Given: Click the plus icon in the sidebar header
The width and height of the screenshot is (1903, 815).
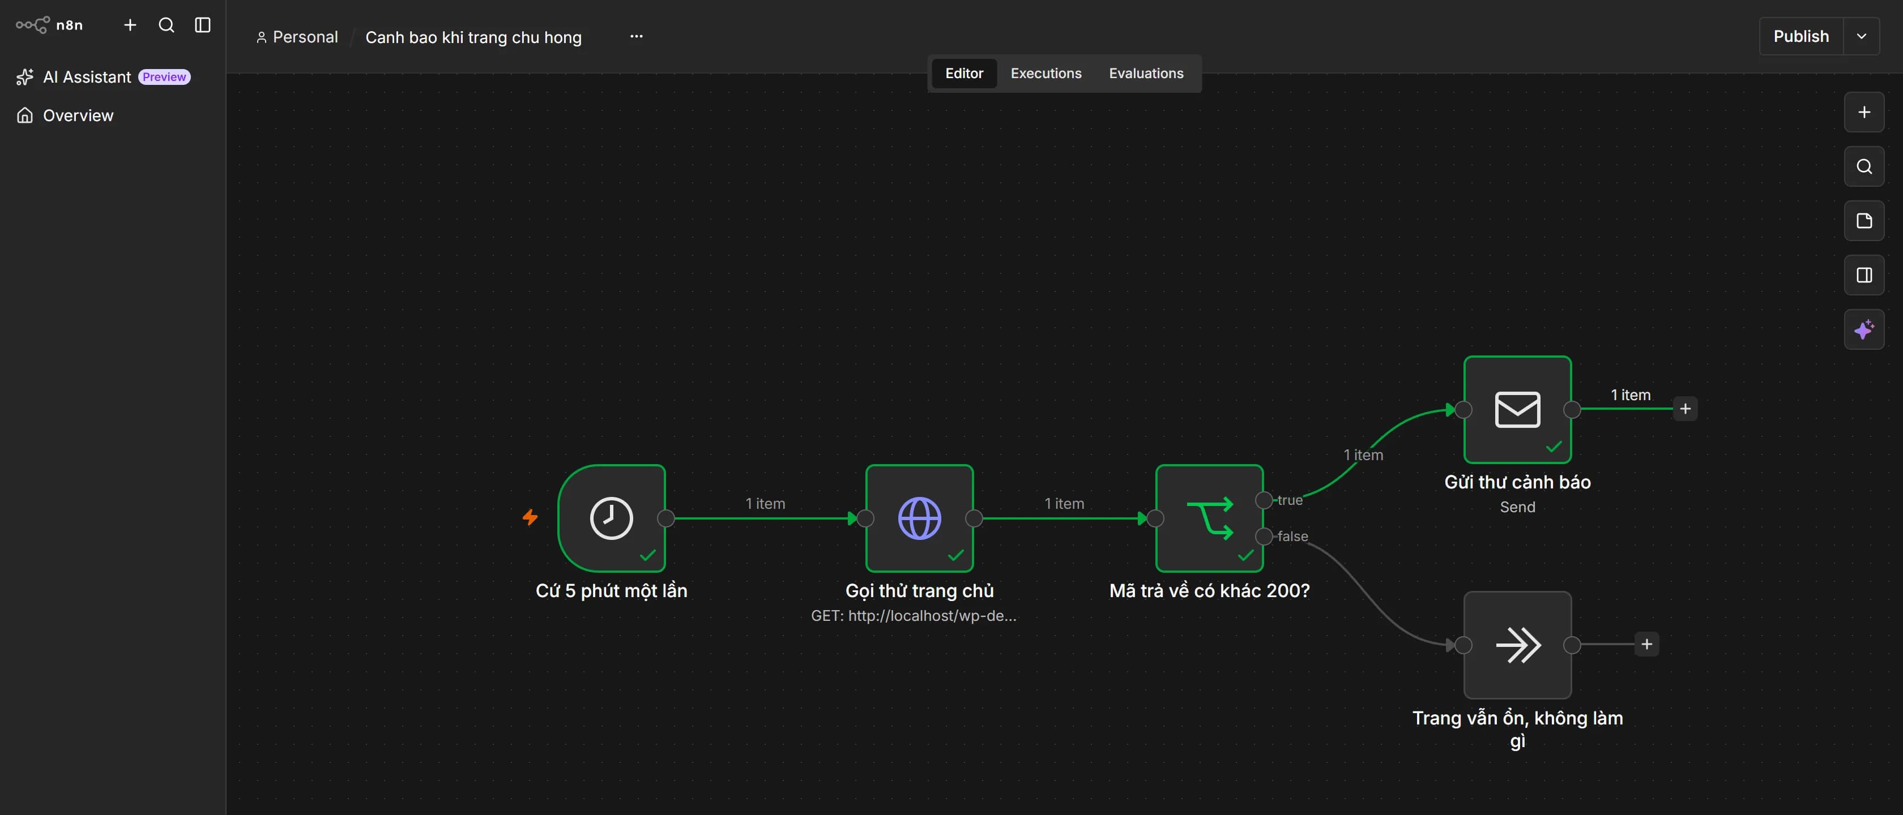Looking at the screenshot, I should (x=130, y=25).
